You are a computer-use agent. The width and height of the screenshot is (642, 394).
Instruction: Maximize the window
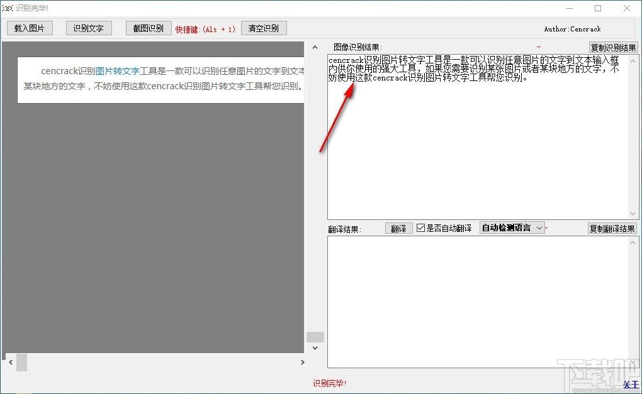[x=598, y=8]
